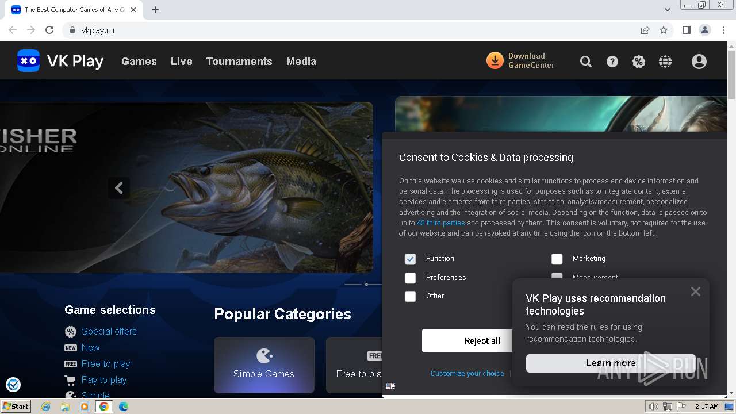736x414 pixels.
Task: Enable the Preferences consent checkbox
Action: 410,278
